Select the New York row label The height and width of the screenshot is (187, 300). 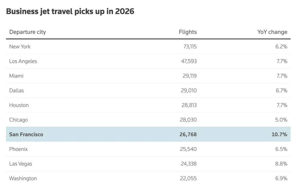(x=20, y=46)
